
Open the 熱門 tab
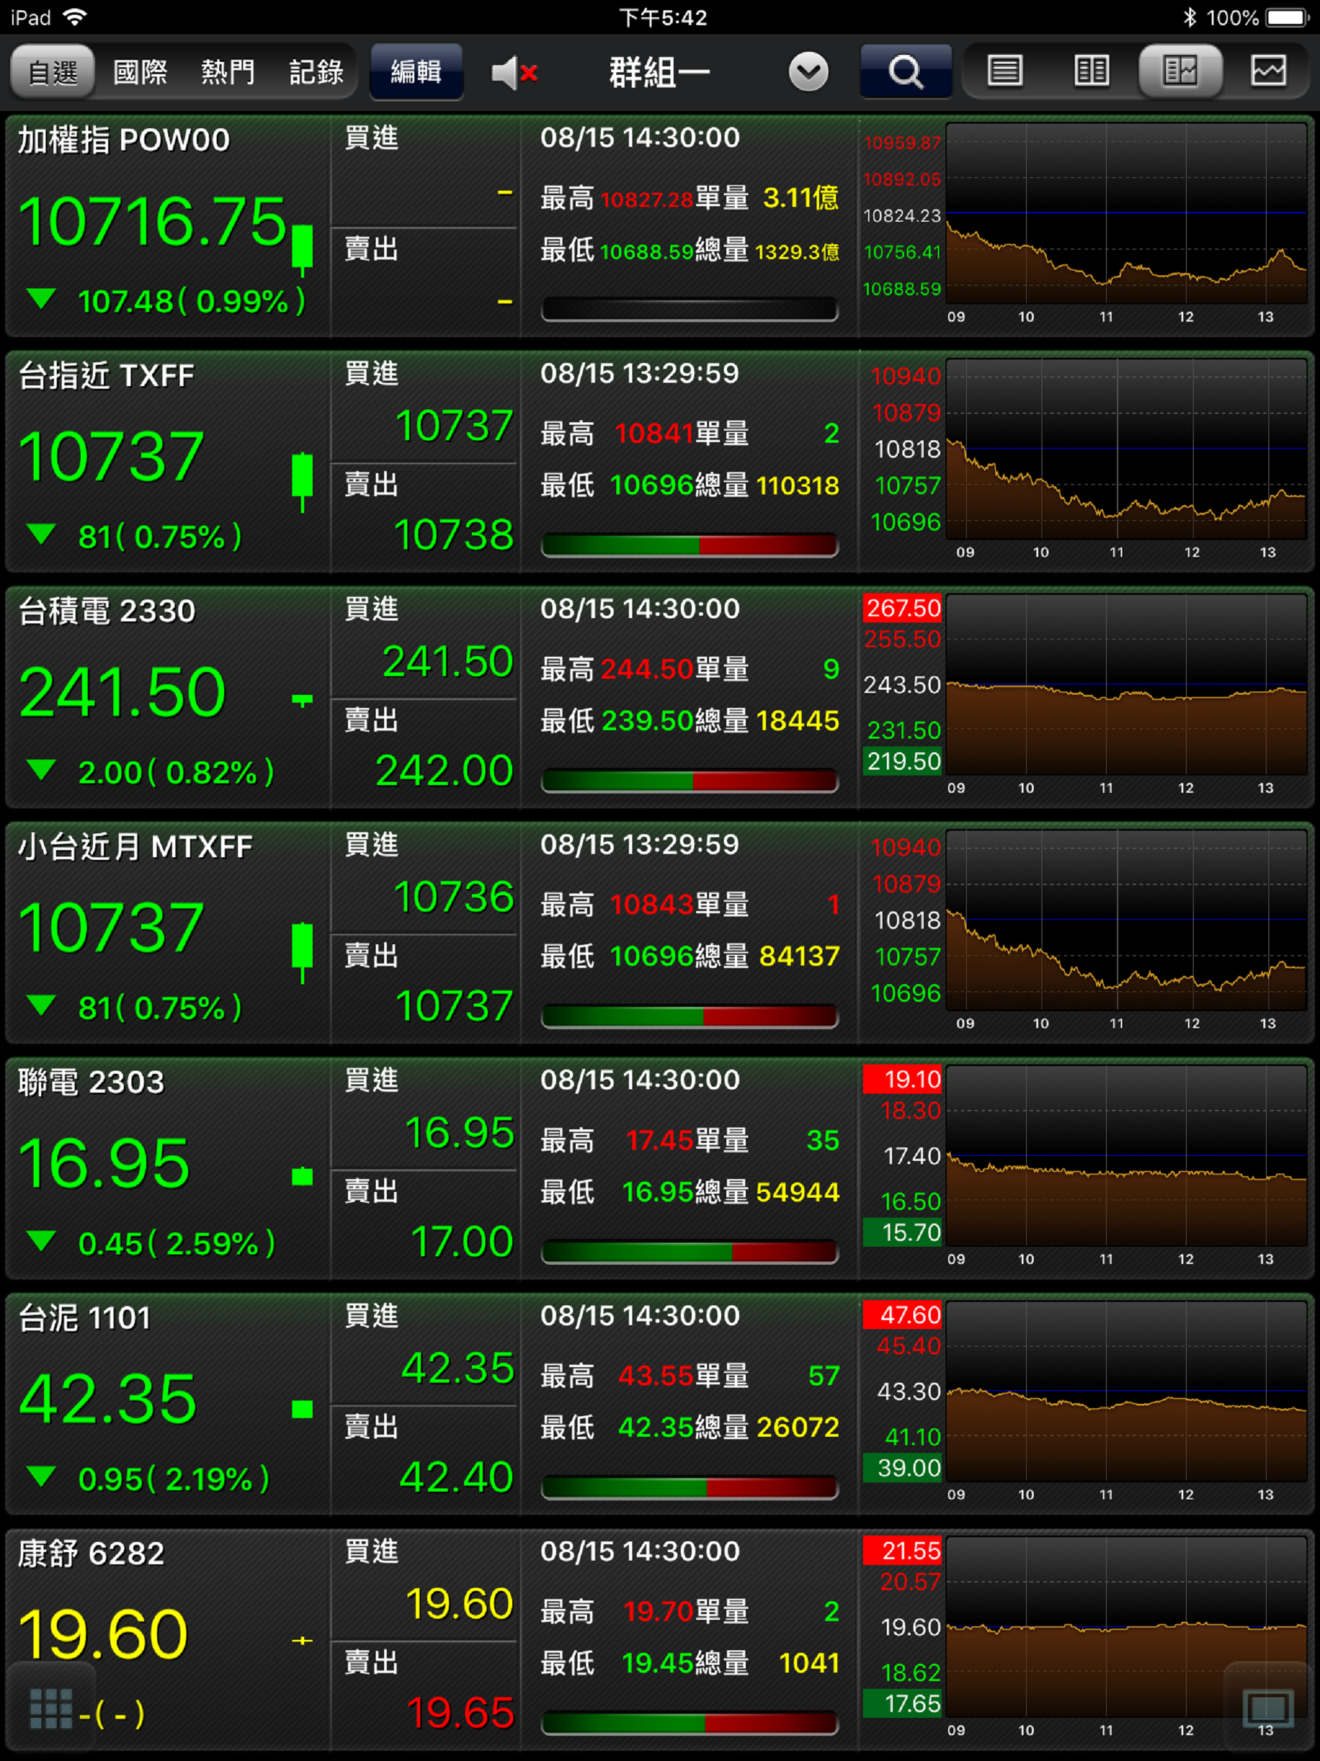click(x=228, y=72)
